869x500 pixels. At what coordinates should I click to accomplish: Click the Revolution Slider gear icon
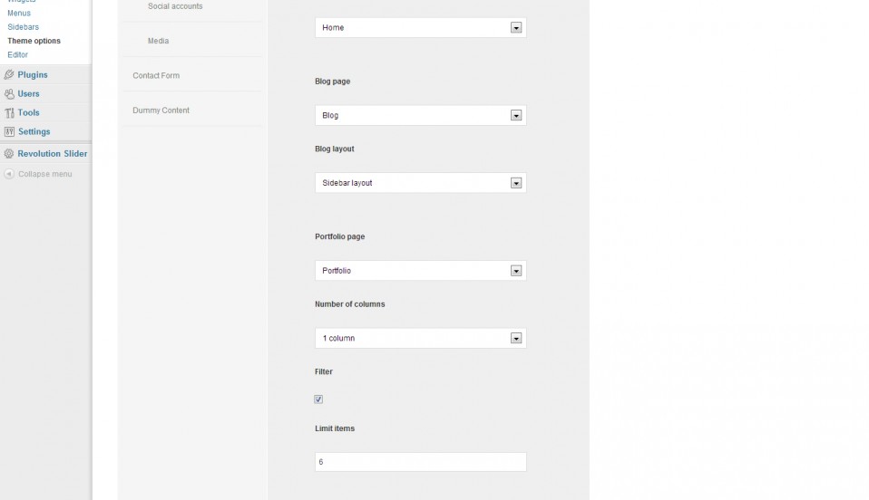point(9,154)
